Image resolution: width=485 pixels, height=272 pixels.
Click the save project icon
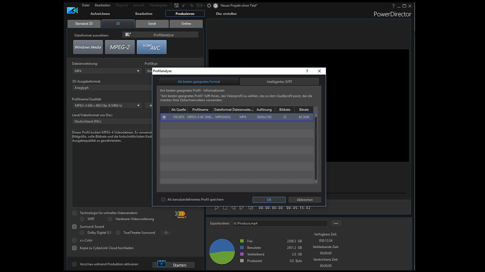[x=177, y=6]
